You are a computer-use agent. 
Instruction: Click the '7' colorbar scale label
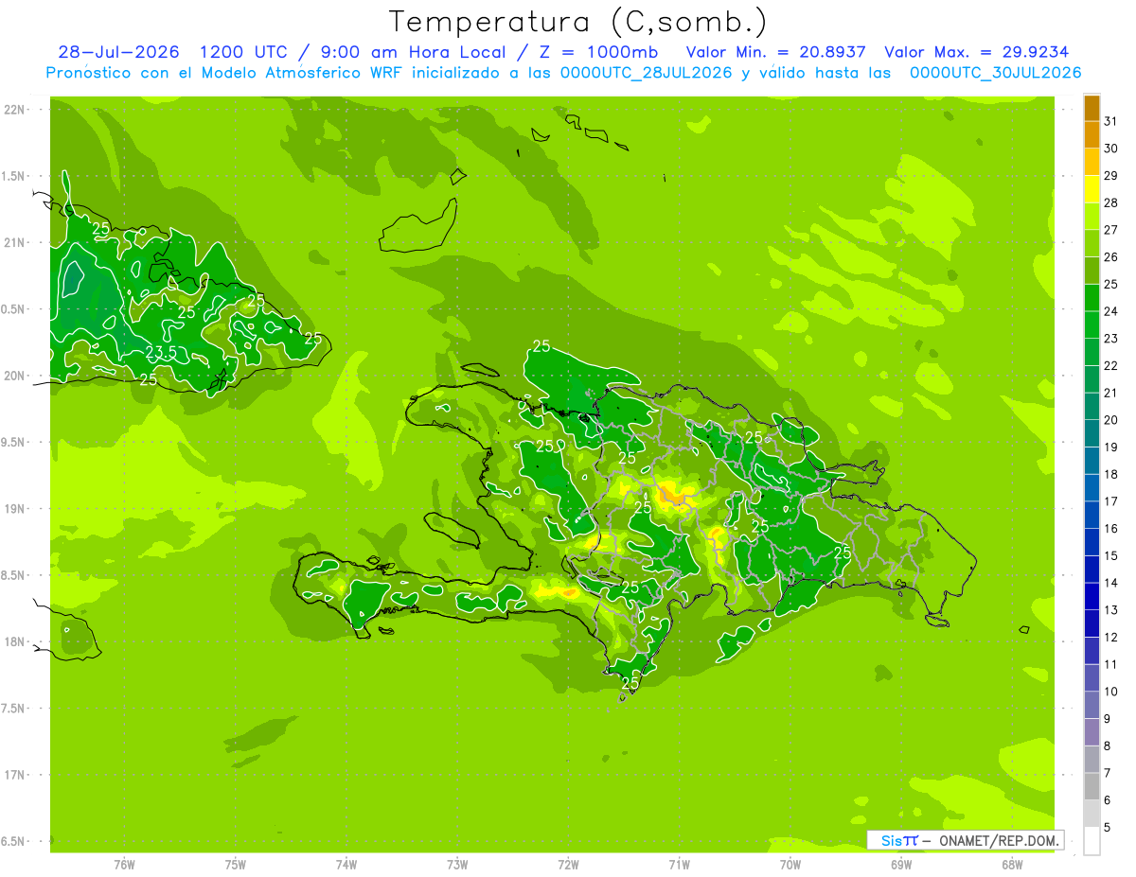click(x=1108, y=773)
